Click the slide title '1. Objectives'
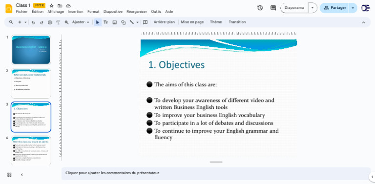 [x=176, y=65]
